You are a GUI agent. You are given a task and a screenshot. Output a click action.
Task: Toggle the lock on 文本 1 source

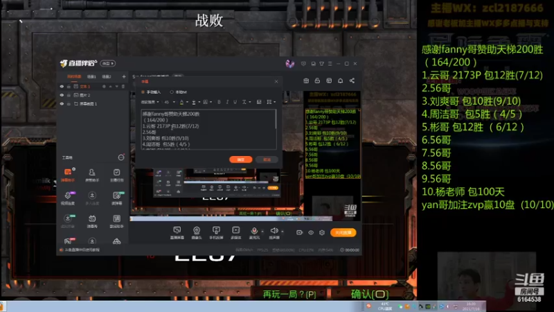[x=69, y=87]
